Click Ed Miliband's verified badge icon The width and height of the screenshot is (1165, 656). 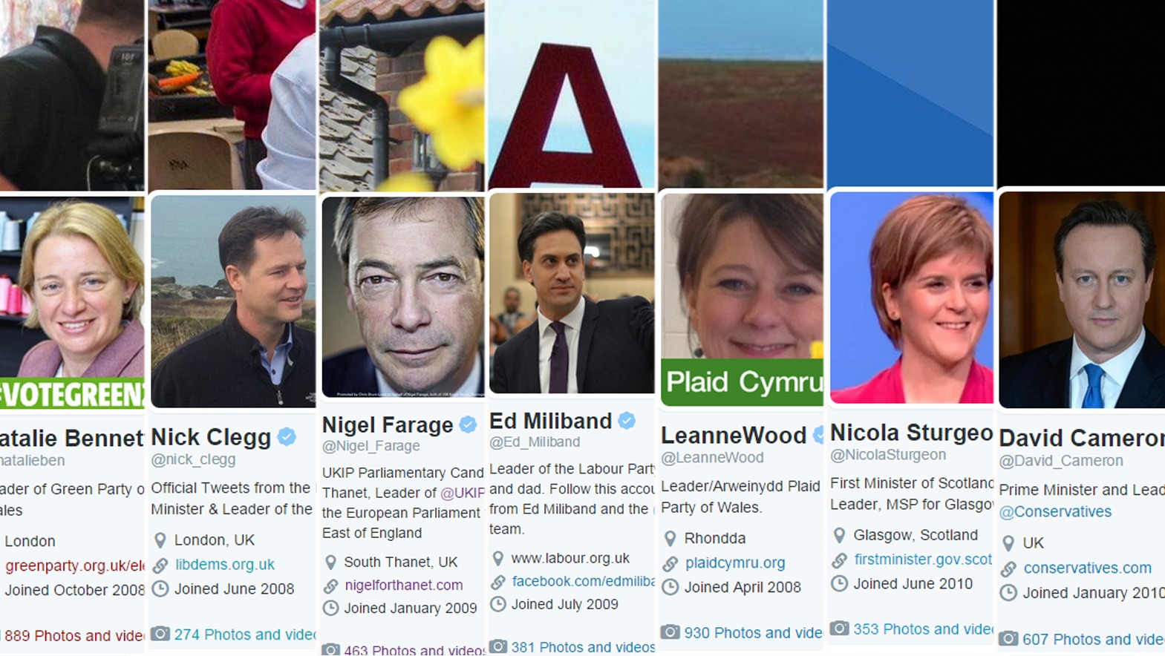point(627,421)
